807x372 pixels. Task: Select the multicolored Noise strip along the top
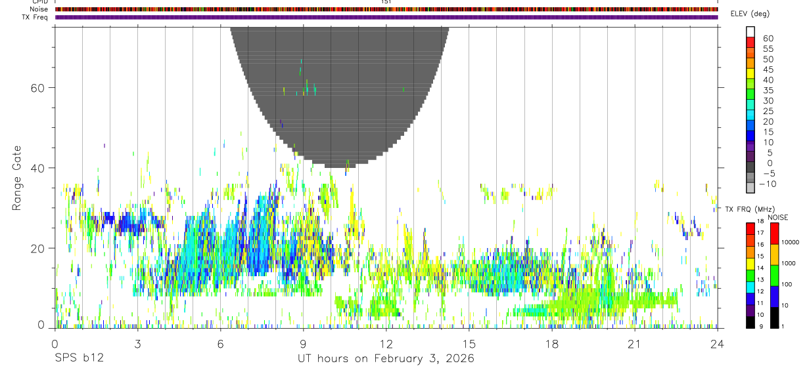386,9
